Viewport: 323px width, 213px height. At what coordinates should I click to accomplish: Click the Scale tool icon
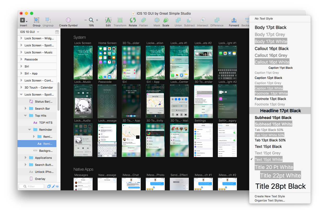coord(166,20)
